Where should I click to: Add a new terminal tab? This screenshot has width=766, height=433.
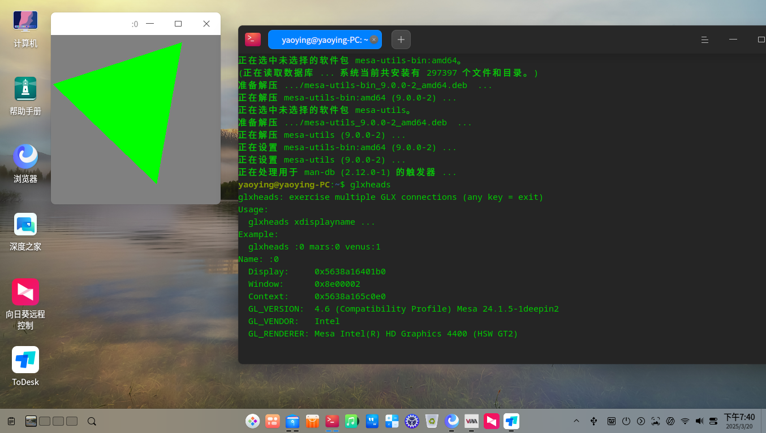tap(401, 40)
